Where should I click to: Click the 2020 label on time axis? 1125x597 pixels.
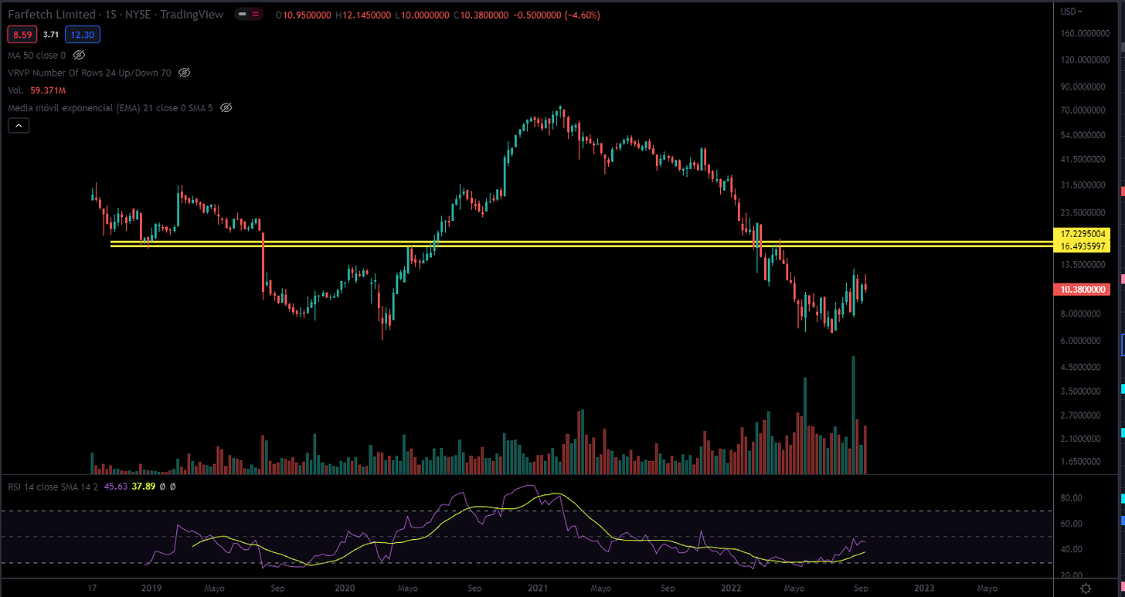pyautogui.click(x=344, y=588)
